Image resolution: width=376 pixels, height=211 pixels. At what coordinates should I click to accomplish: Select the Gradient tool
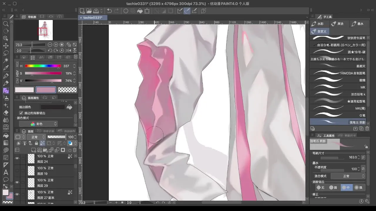(6, 143)
